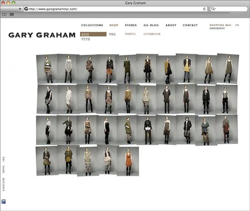The image size is (250, 211).
Task: Select the SPRING season
Action: coord(130,34)
